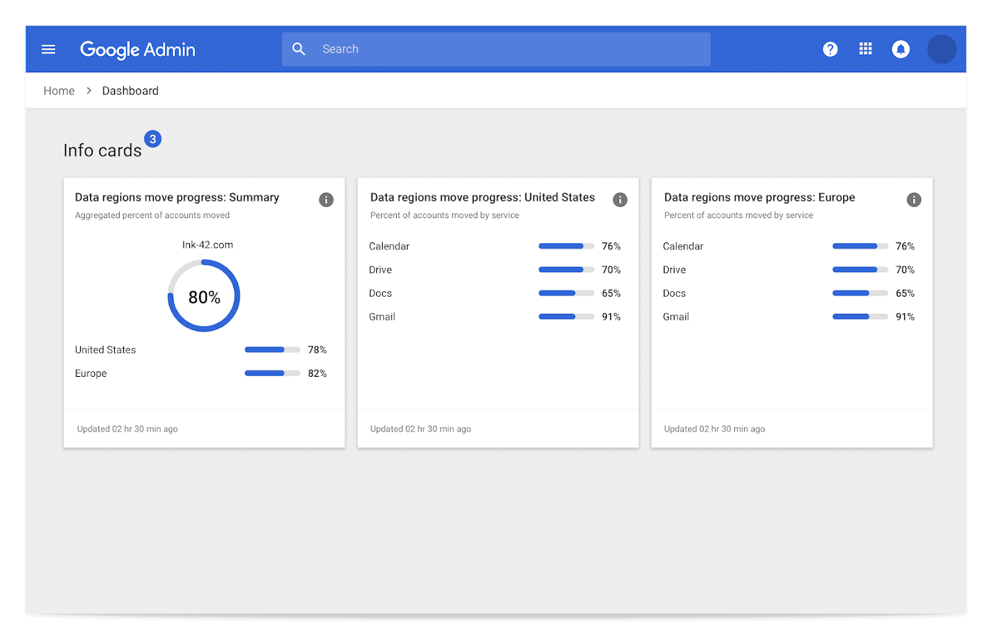Click the Europe progress bar
992x639 pixels.
coord(273,373)
